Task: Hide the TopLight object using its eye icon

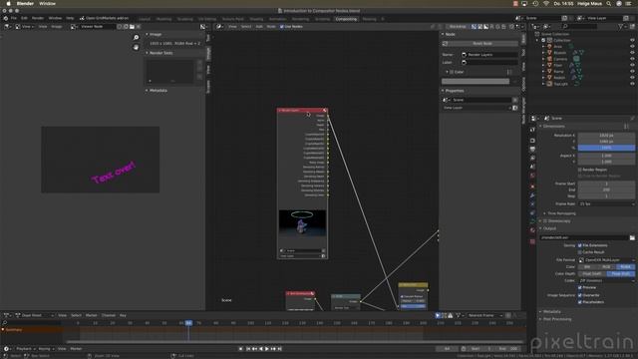Action: click(632, 84)
